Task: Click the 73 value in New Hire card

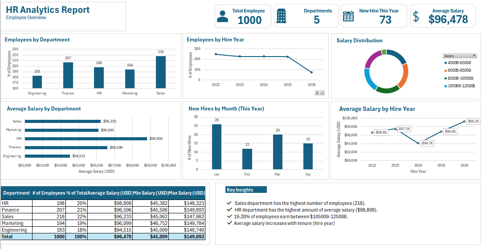Action: pos(385,20)
